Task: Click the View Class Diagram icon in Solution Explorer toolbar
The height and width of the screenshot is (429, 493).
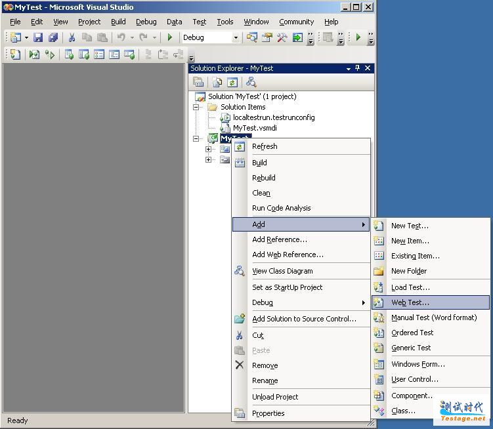Action: pyautogui.click(x=251, y=82)
